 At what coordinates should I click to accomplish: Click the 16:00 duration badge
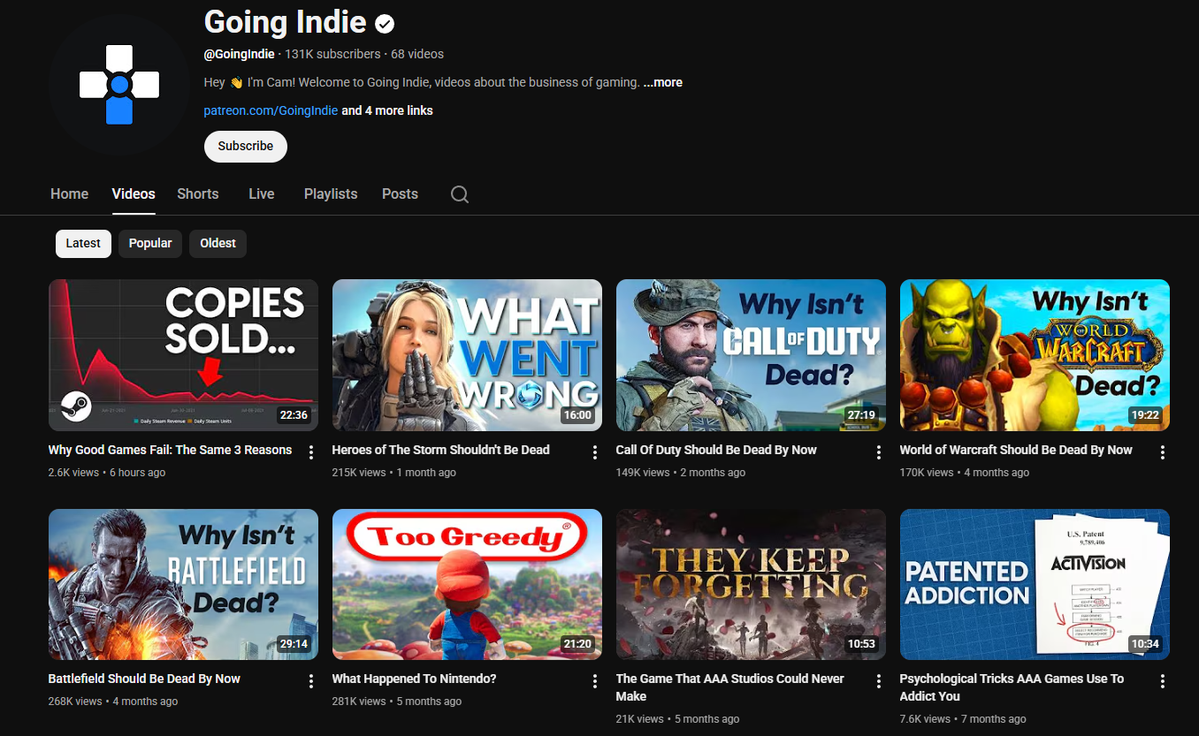[577, 415]
